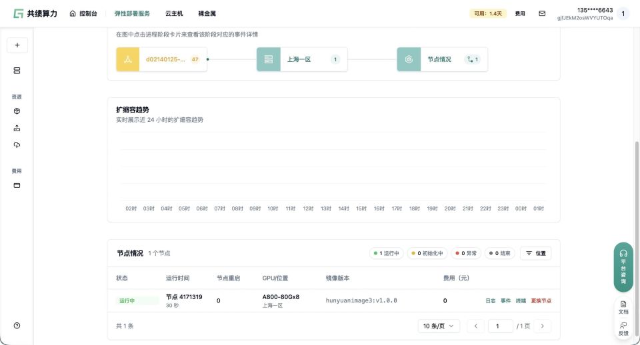Image resolution: width=640 pixels, height=345 pixels.
Task: Open 文档 documentation shortcut
Action: pyautogui.click(x=623, y=308)
